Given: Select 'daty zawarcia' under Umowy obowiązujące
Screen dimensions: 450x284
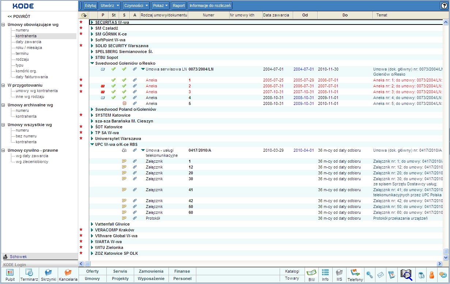Looking at the screenshot, I should point(29,42).
